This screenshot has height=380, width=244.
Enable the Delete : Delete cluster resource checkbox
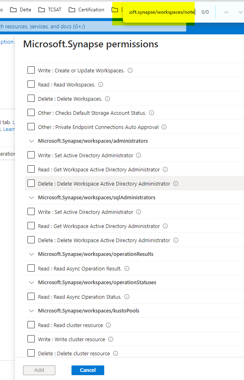pyautogui.click(x=31, y=353)
